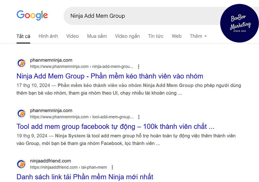Open result Tool add mem group facebook tự động
259x182 pixels.
coord(115,126)
